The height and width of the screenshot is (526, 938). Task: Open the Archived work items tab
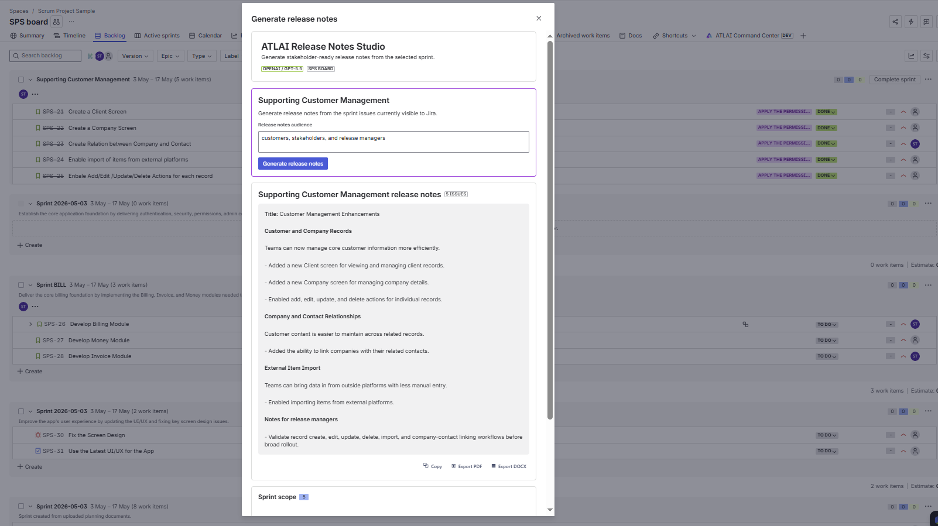(x=583, y=36)
